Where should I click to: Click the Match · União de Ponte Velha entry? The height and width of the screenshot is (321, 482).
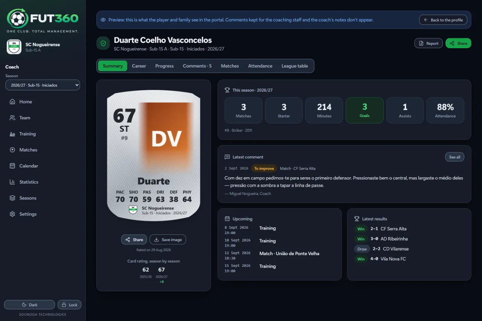289,254
